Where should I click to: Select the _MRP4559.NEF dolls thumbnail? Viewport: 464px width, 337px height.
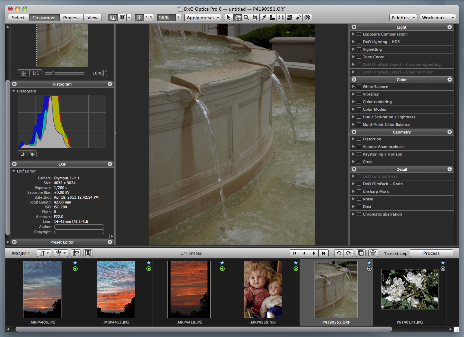263,289
